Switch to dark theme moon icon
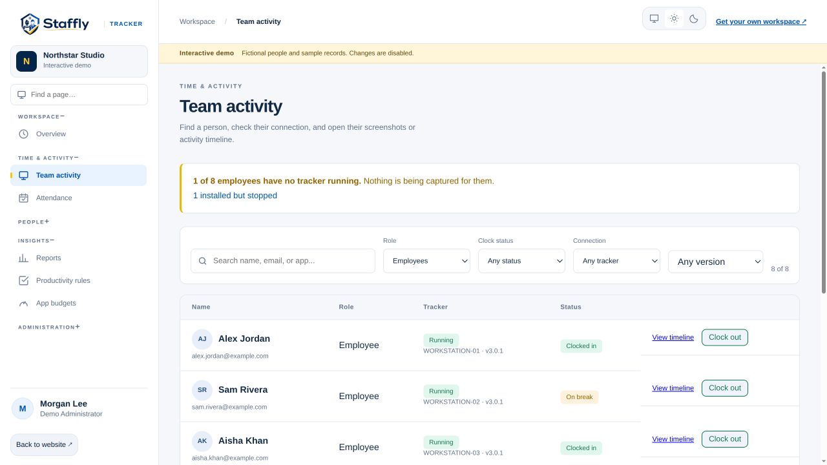Viewport: 827px width, 465px height. (694, 19)
